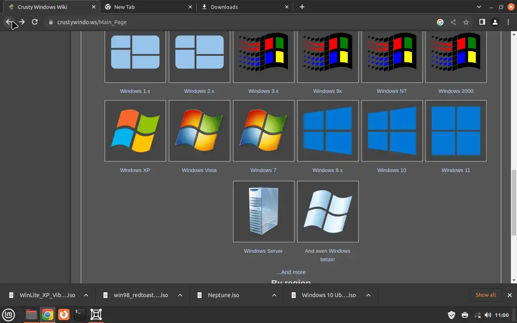Viewport: 517px width, 323px height.
Task: Follow the Windows XP text link
Action: pos(135,170)
